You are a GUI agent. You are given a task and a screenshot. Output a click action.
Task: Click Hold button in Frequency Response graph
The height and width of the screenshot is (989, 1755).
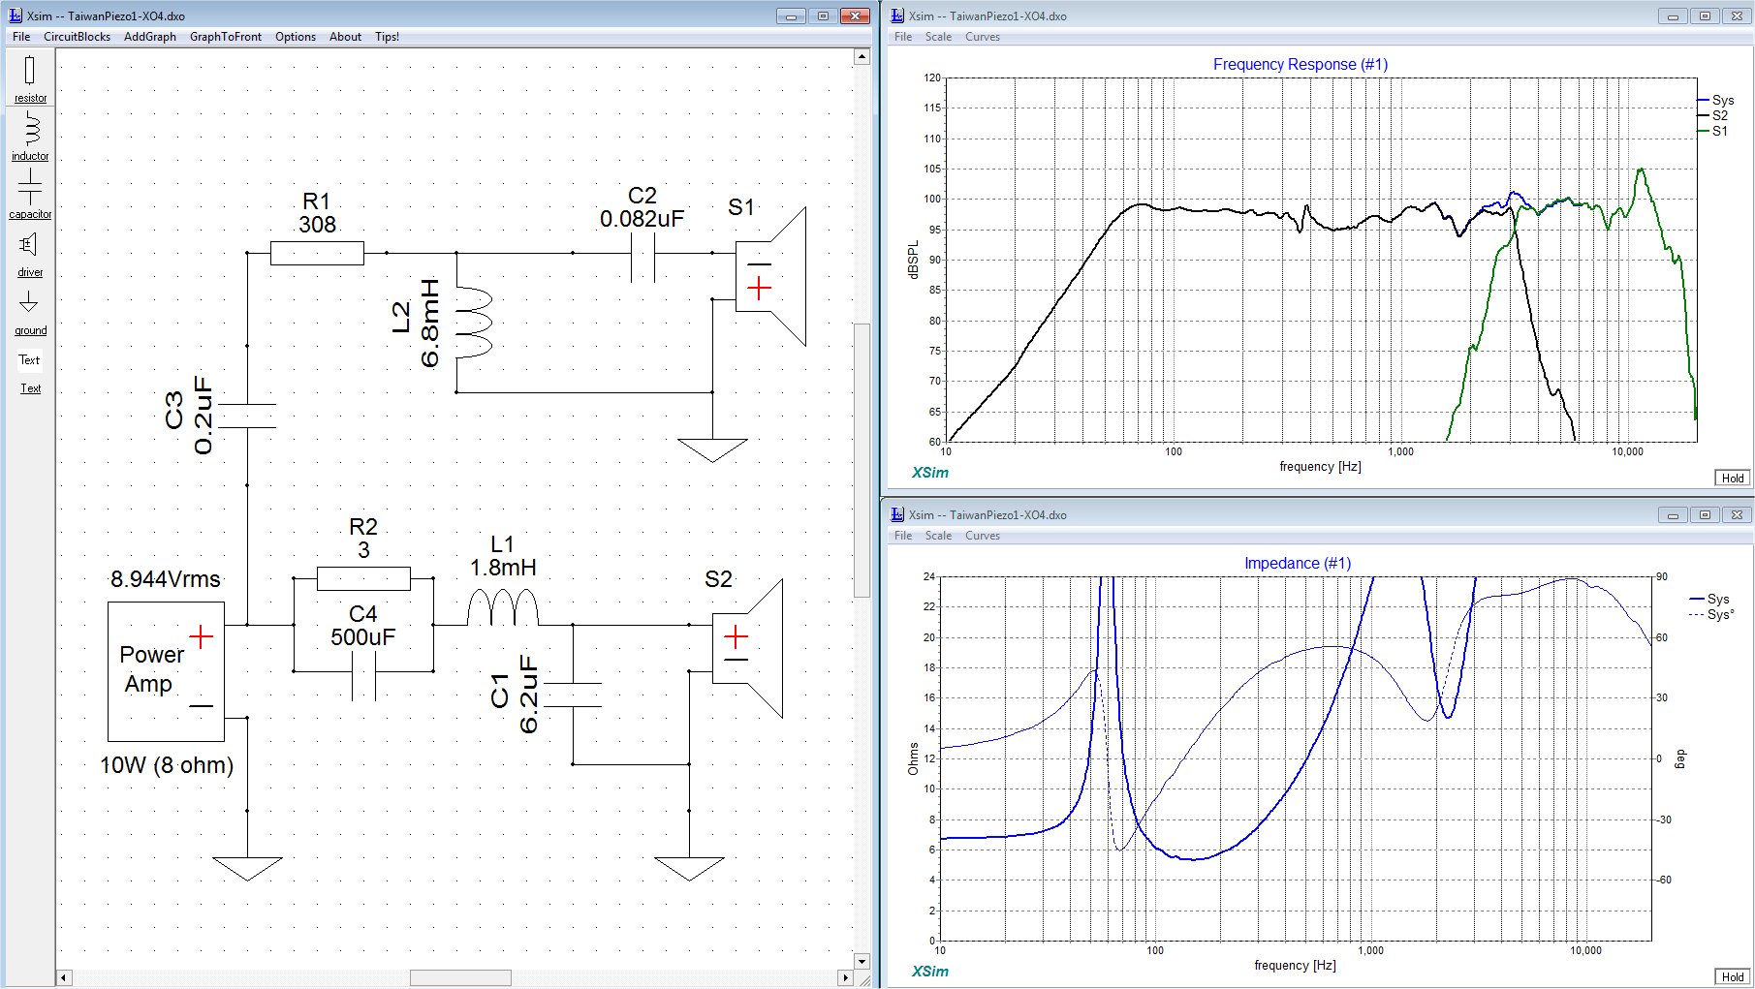(1733, 478)
